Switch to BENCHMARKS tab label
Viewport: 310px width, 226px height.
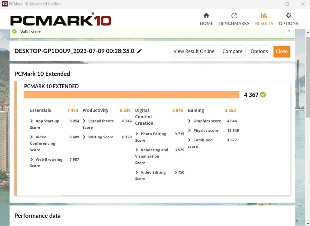[234, 23]
